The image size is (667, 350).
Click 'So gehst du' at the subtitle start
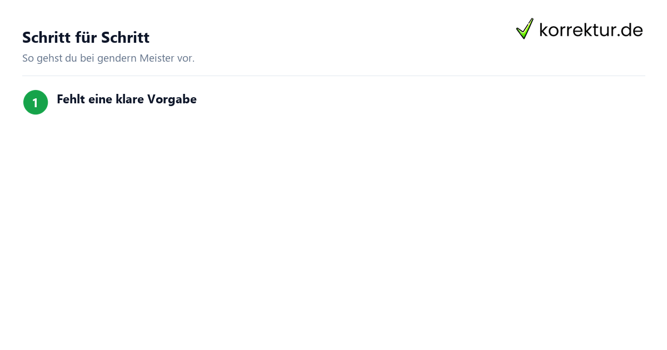(49, 58)
